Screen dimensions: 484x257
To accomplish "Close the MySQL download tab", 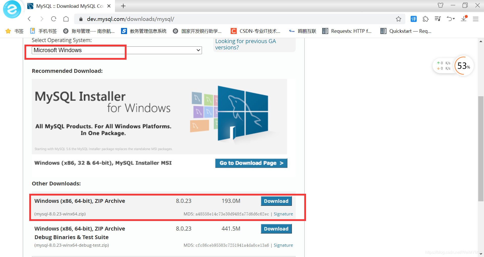I will (109, 6).
